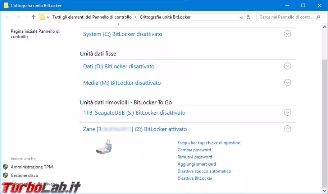
Task: Click the Gestione disco shield icon
Action: click(x=5, y=175)
